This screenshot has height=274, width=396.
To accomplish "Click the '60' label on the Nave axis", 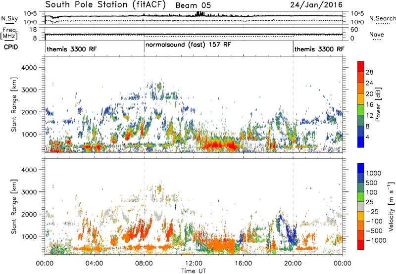I will pos(354,30).
